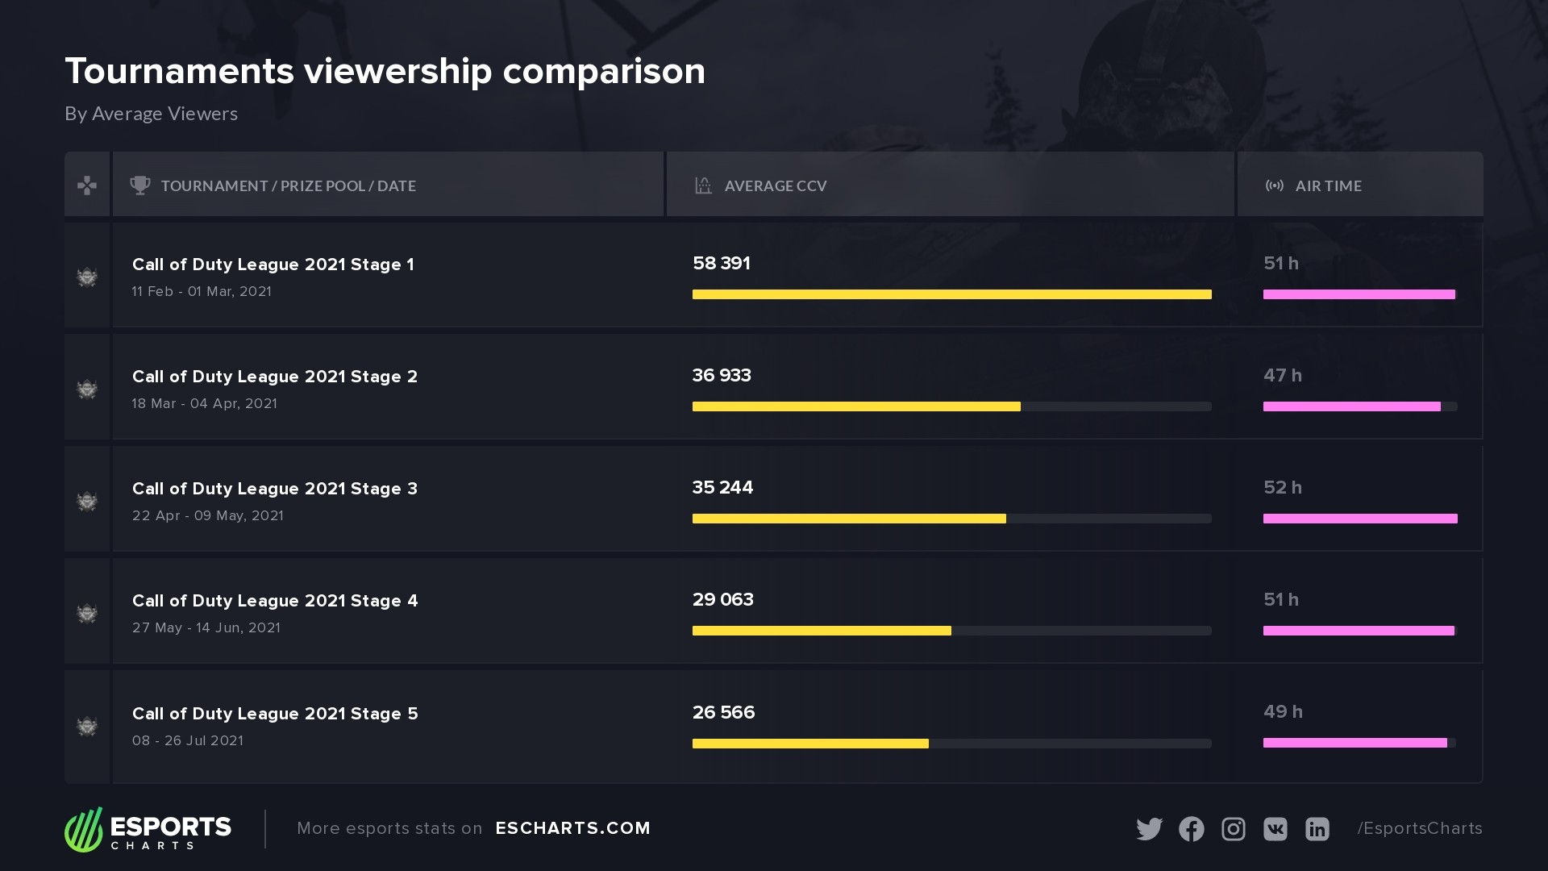
Task: Open Call of Duty League 2021 Stage 4
Action: pos(275,601)
